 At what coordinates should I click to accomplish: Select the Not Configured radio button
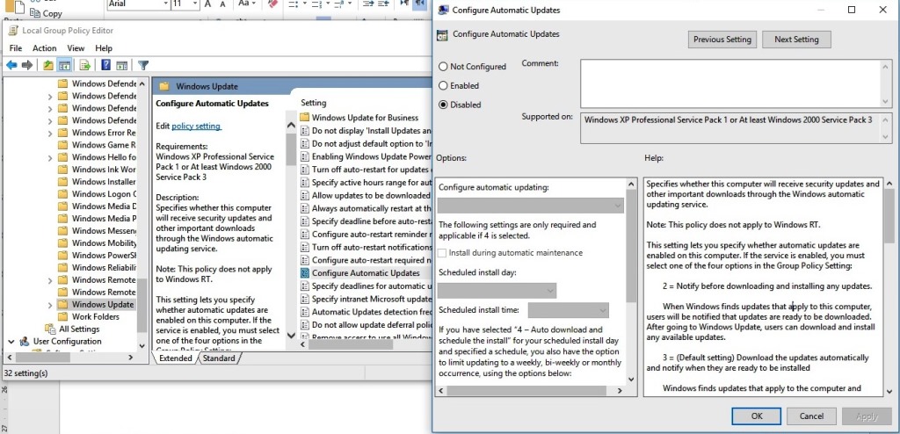443,67
